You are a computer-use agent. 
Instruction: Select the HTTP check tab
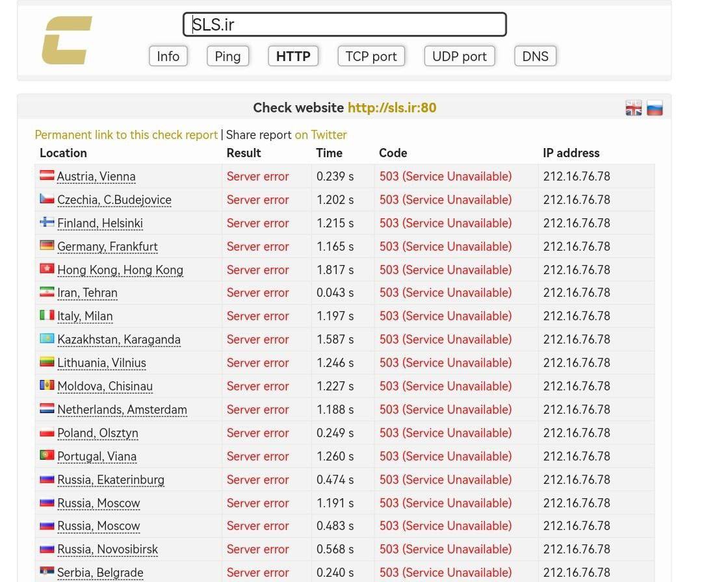pyautogui.click(x=292, y=57)
